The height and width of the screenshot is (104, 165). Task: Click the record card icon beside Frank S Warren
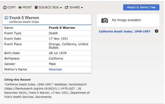[x=6, y=18]
